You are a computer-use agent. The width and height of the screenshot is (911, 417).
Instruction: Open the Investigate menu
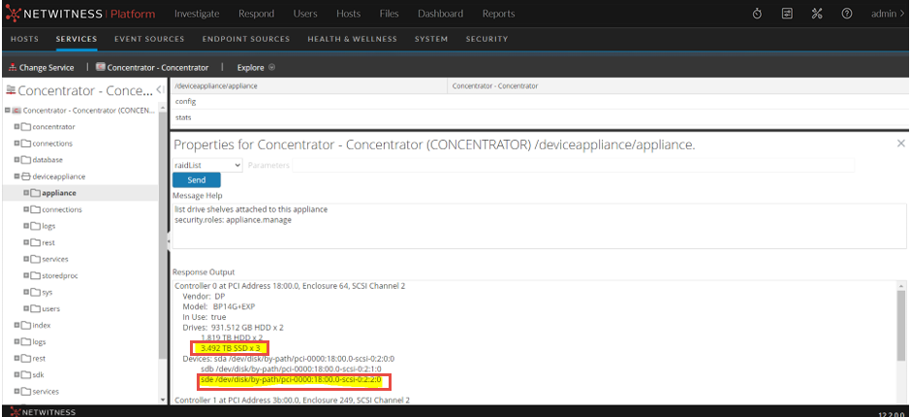click(x=196, y=14)
